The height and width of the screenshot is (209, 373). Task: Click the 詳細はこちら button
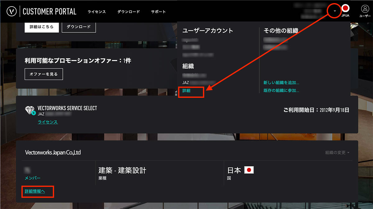point(41,27)
